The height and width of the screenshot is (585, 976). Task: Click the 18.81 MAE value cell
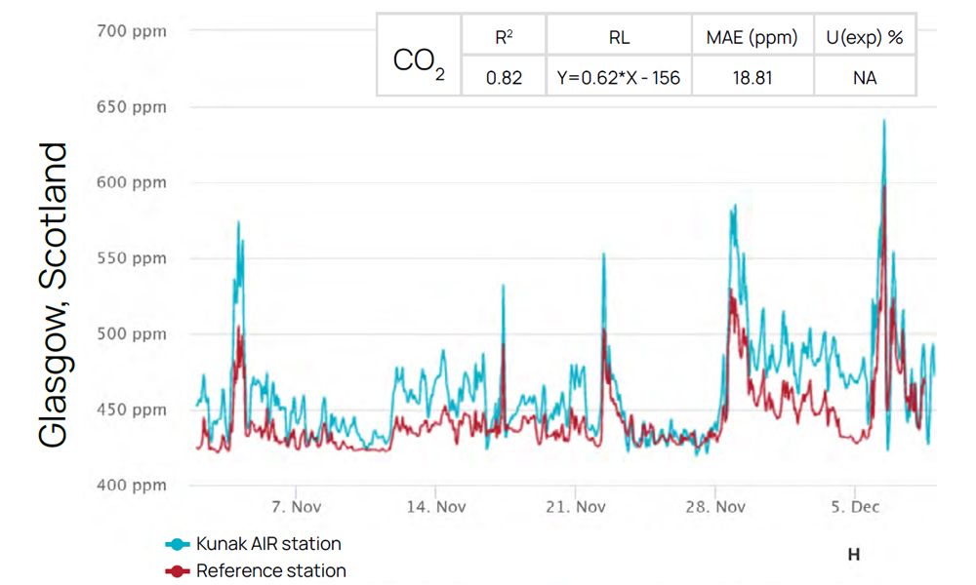pyautogui.click(x=752, y=77)
